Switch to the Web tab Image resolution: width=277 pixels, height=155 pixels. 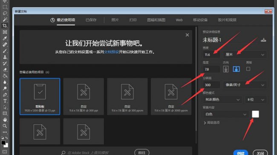point(179,20)
